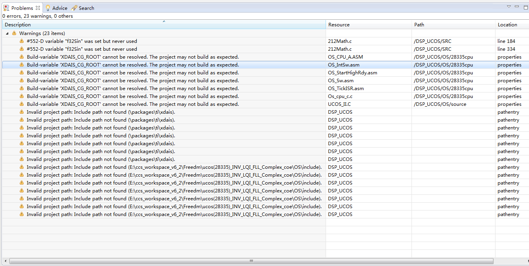This screenshot has width=529, height=266.
Task: Click the '0 errors, 23 warnings, 0 others' summary
Action: click(x=37, y=16)
